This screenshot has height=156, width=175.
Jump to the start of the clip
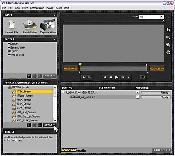click(105, 77)
